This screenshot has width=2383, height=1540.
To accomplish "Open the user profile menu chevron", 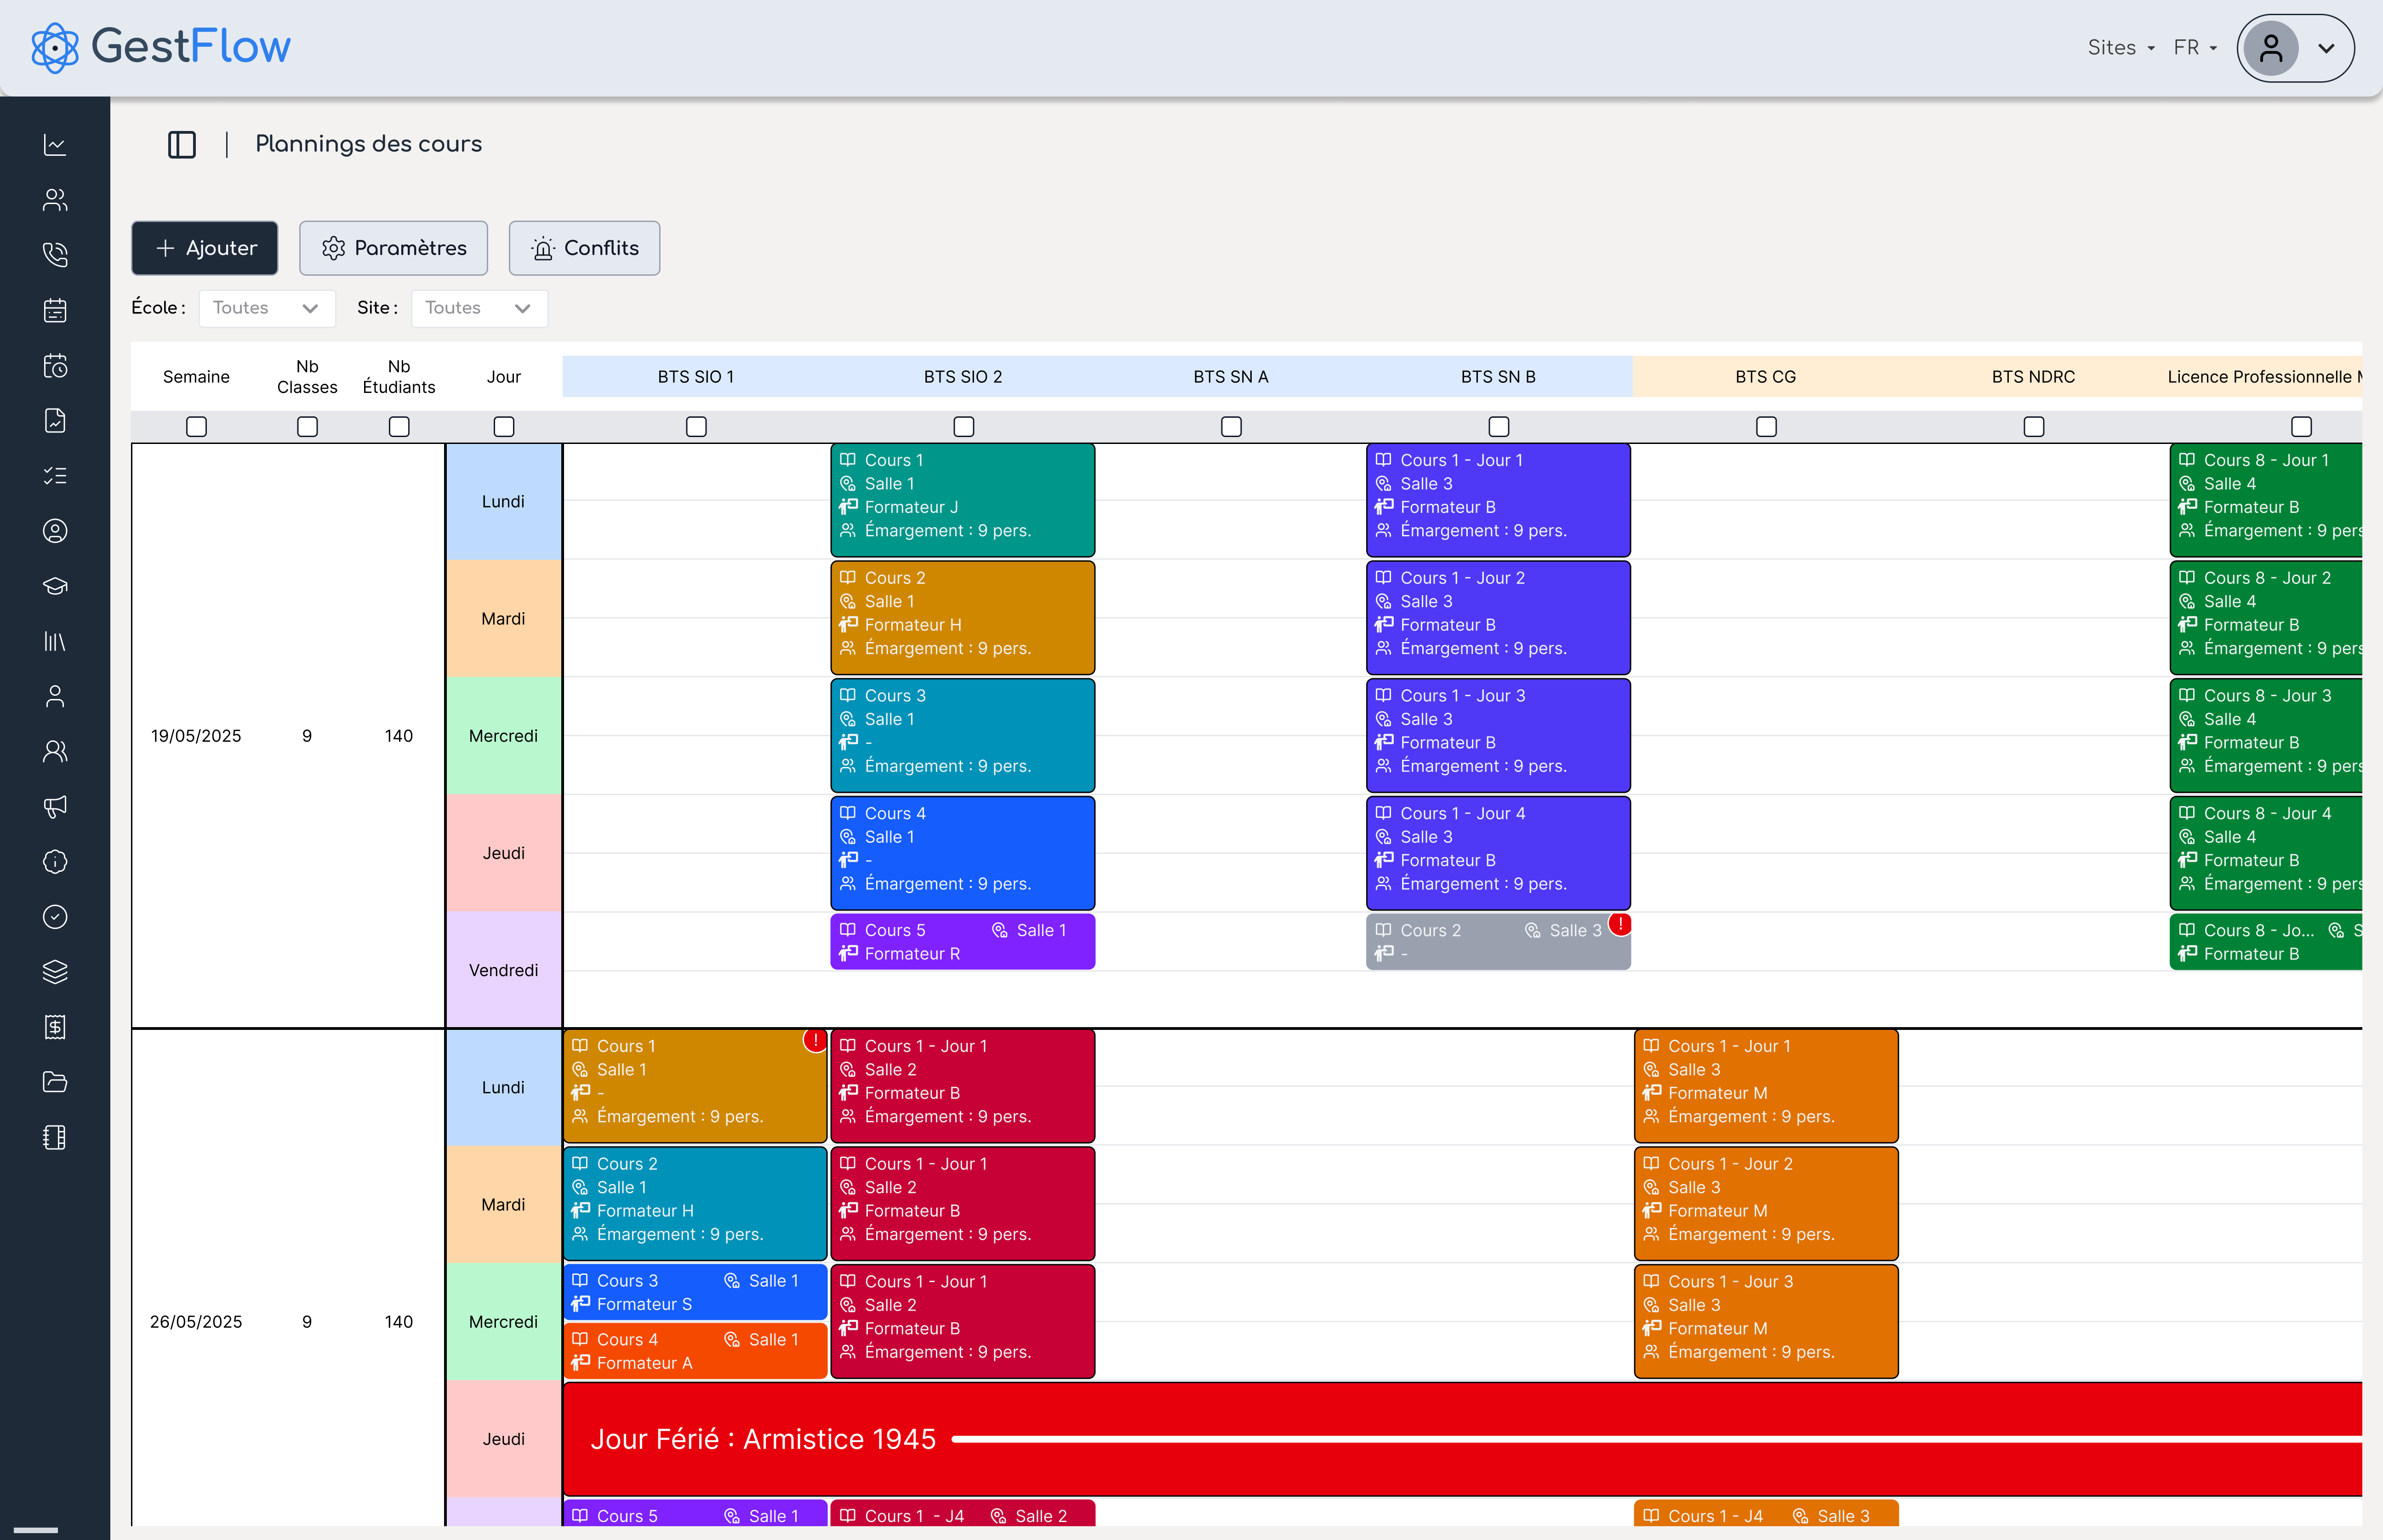I will pos(2326,48).
